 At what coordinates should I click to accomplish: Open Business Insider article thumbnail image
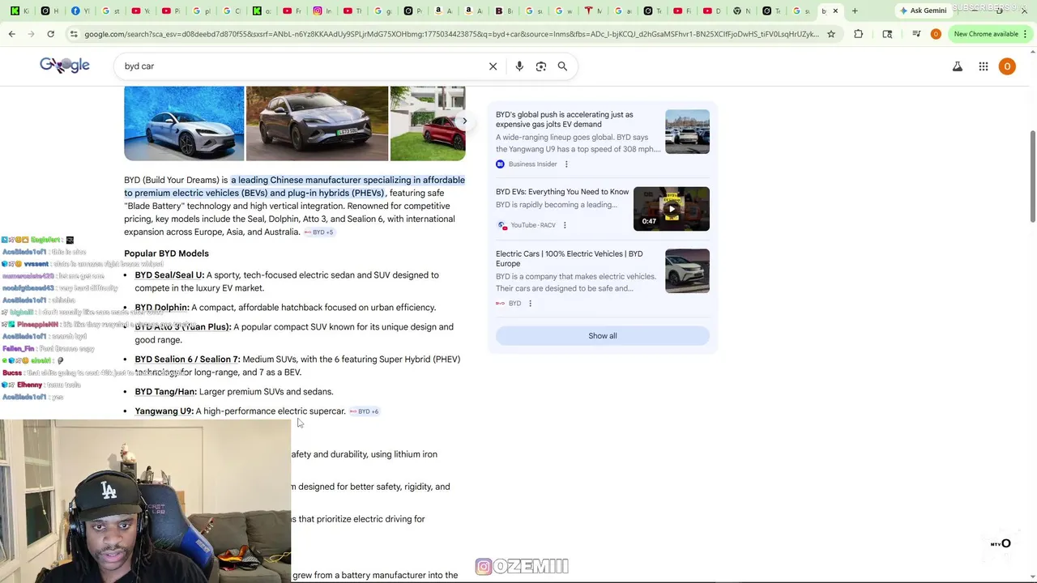pyautogui.click(x=687, y=131)
